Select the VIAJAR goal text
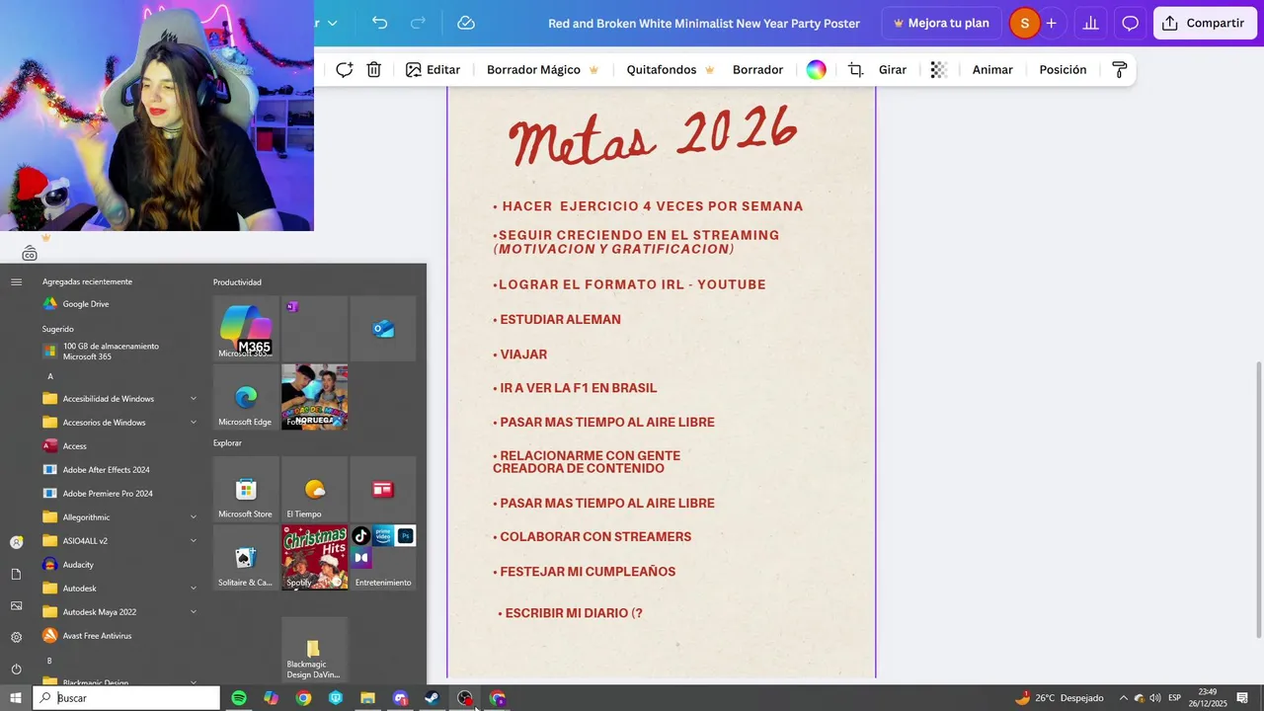 tap(520, 355)
